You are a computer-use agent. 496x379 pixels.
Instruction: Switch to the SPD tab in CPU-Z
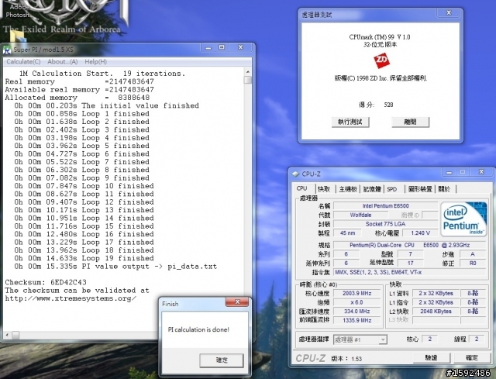click(392, 189)
